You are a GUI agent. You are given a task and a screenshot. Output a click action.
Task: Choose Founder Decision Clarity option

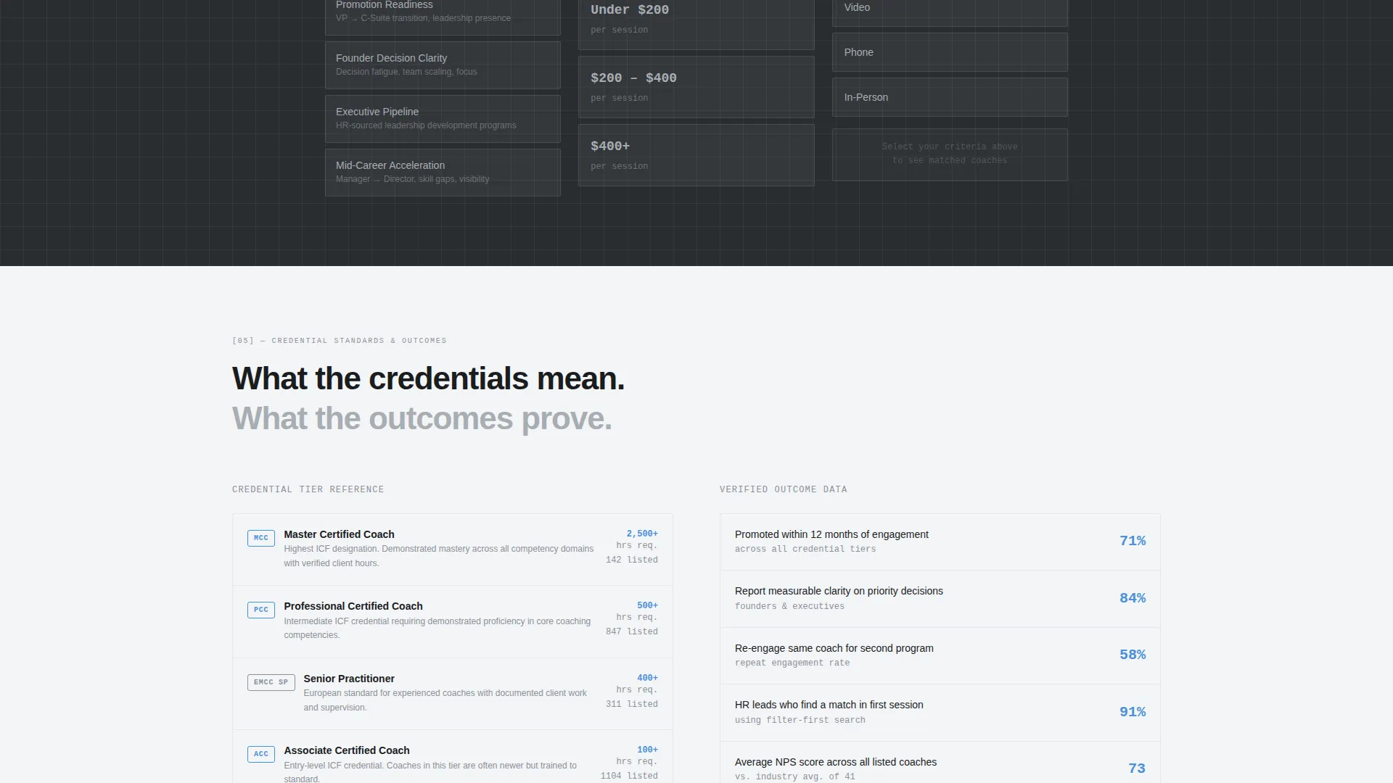(x=443, y=65)
